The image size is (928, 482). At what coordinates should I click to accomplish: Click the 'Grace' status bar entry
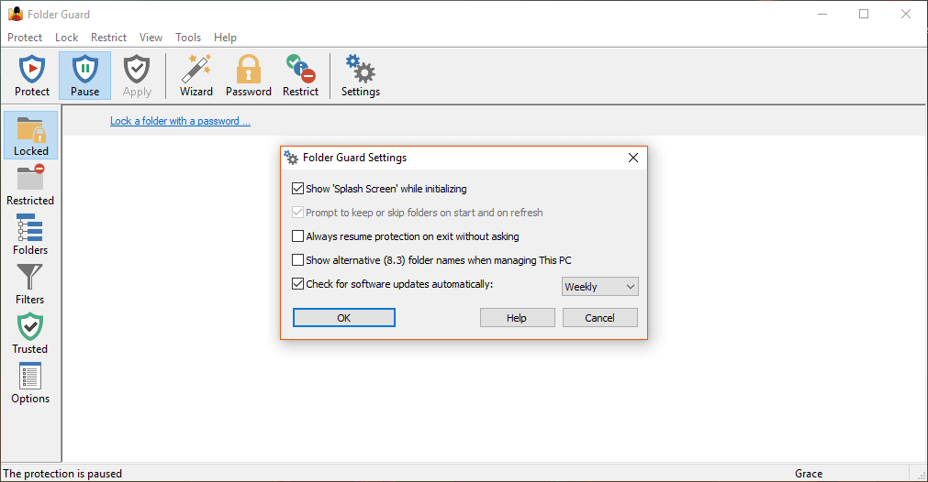click(x=809, y=474)
